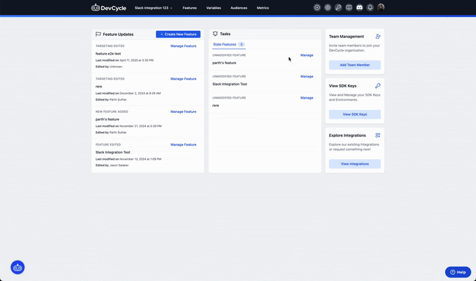
Task: Click Create New Feature button
Action: pos(178,34)
